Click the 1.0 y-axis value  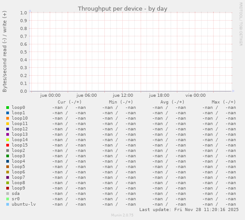(24, 13)
